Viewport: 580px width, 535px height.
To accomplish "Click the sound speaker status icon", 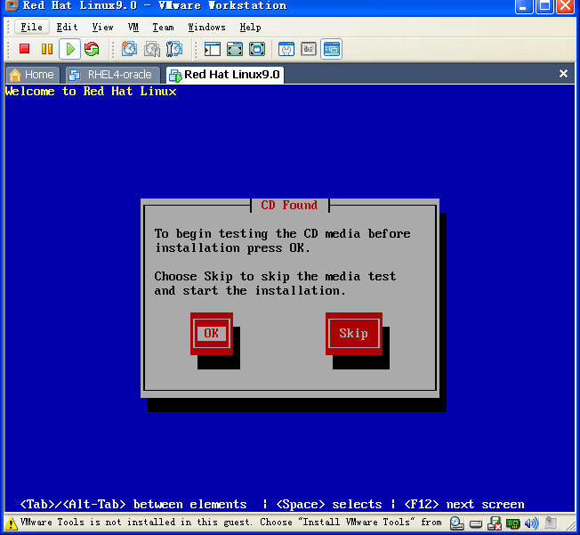I will click(x=532, y=523).
